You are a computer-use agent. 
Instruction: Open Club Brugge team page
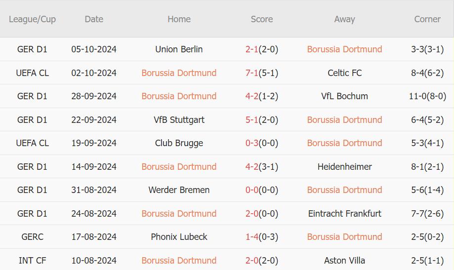click(x=179, y=143)
